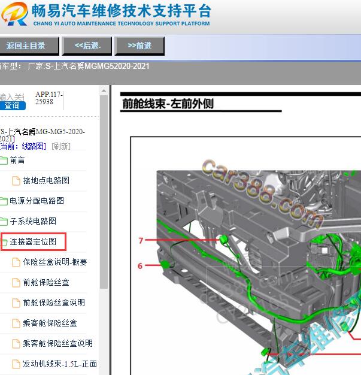Viewport: 361px width, 375px height.
Task: Click the APP.117-25938 text
Action: click(x=48, y=98)
